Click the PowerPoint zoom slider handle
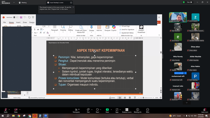210x118 pixels. (x=143, y=98)
